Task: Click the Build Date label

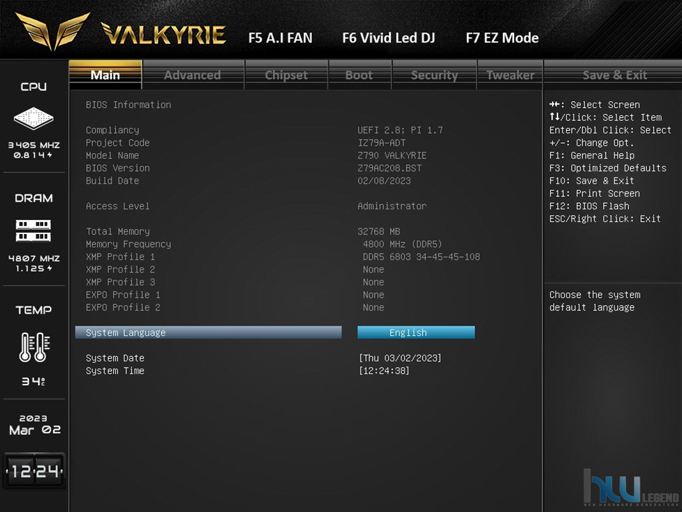Action: pos(113,180)
